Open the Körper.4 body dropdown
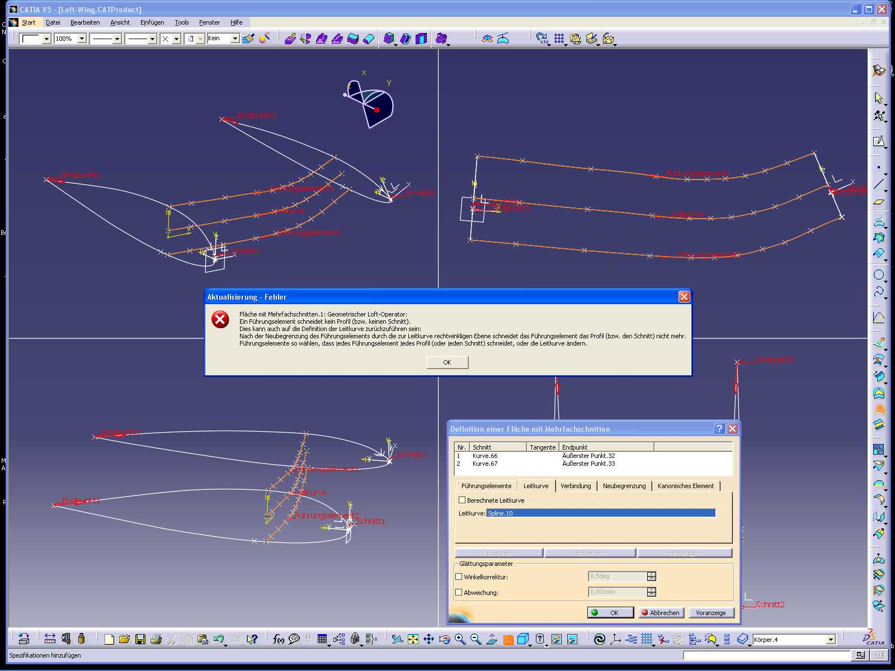This screenshot has width=895, height=671. tap(831, 639)
